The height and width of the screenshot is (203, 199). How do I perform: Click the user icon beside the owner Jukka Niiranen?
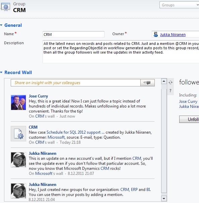tap(156, 35)
